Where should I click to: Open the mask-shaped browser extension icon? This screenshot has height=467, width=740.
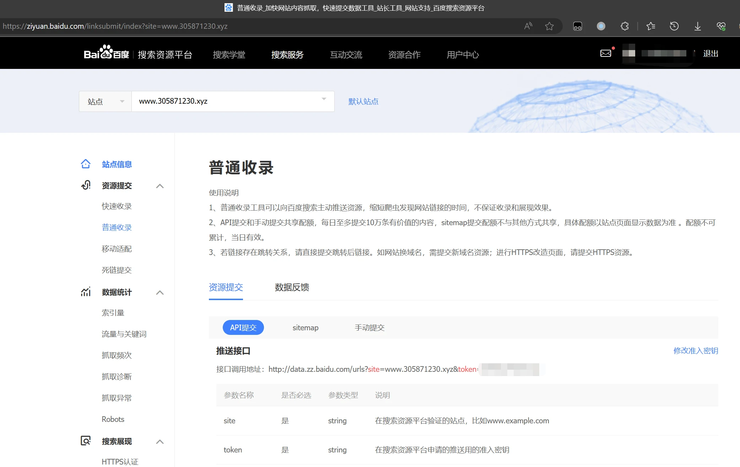[x=578, y=26]
